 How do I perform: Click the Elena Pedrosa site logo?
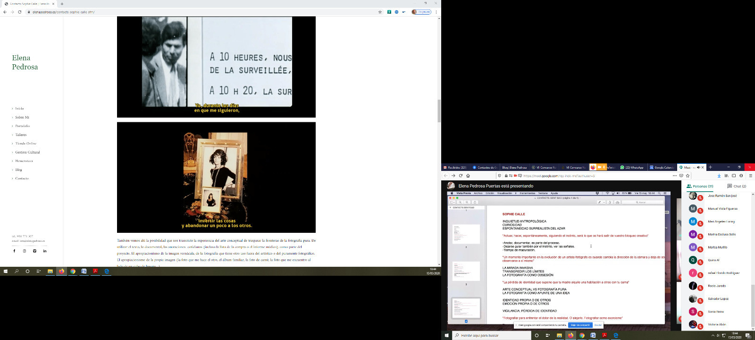click(x=25, y=62)
